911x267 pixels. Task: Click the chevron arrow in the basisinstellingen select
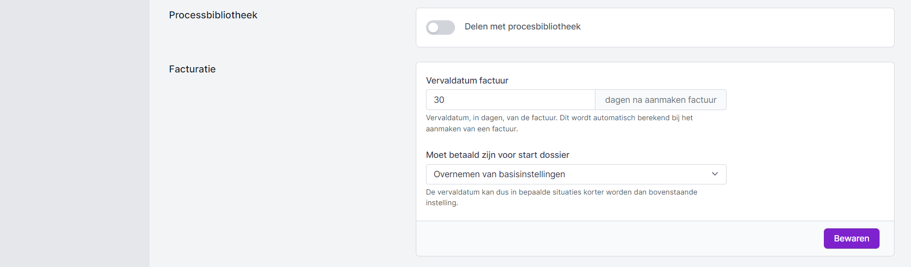click(x=714, y=174)
